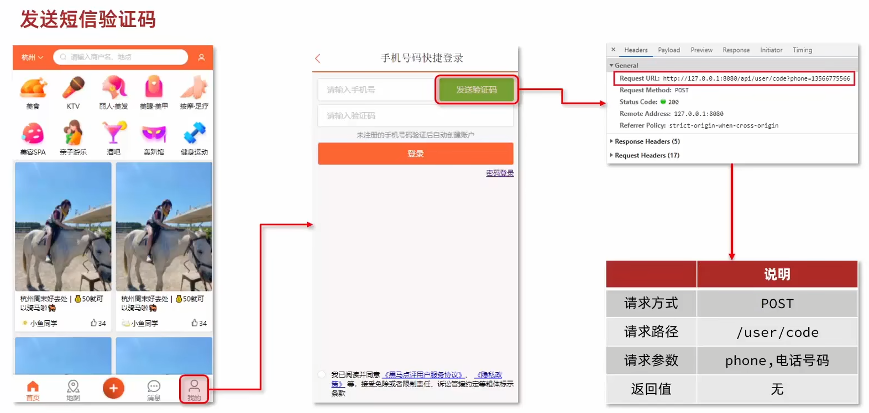Toggle the agreement radio button on login page
869x413 pixels.
(x=322, y=375)
